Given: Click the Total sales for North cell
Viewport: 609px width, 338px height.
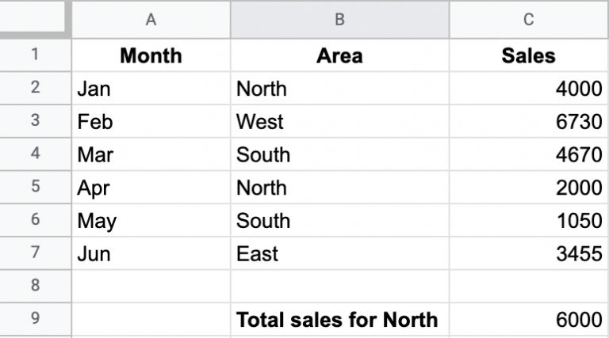Looking at the screenshot, I should (340, 319).
